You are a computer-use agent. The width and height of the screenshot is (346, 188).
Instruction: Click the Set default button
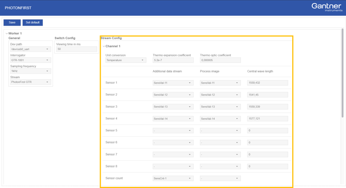click(x=33, y=23)
